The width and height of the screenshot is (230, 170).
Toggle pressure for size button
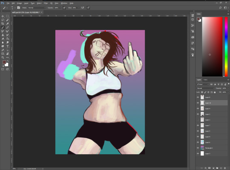click(x=88, y=8)
